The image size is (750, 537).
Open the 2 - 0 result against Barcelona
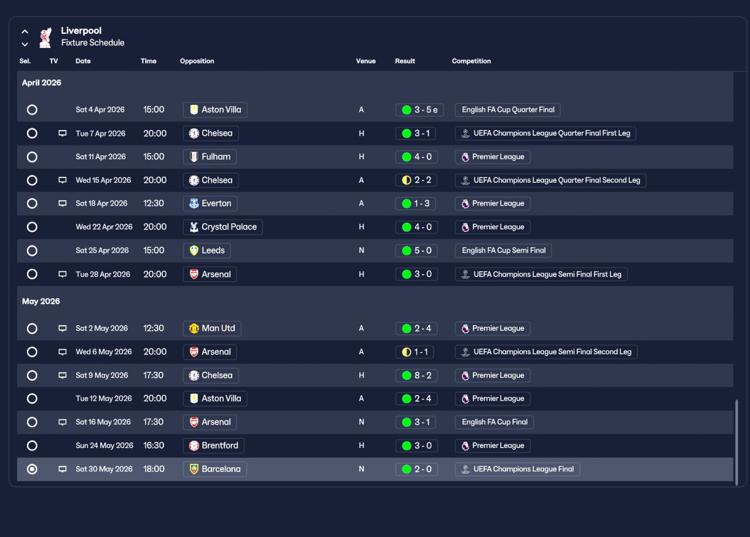click(417, 469)
